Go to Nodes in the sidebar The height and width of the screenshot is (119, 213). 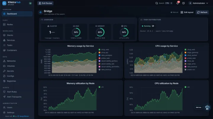coord(17,24)
